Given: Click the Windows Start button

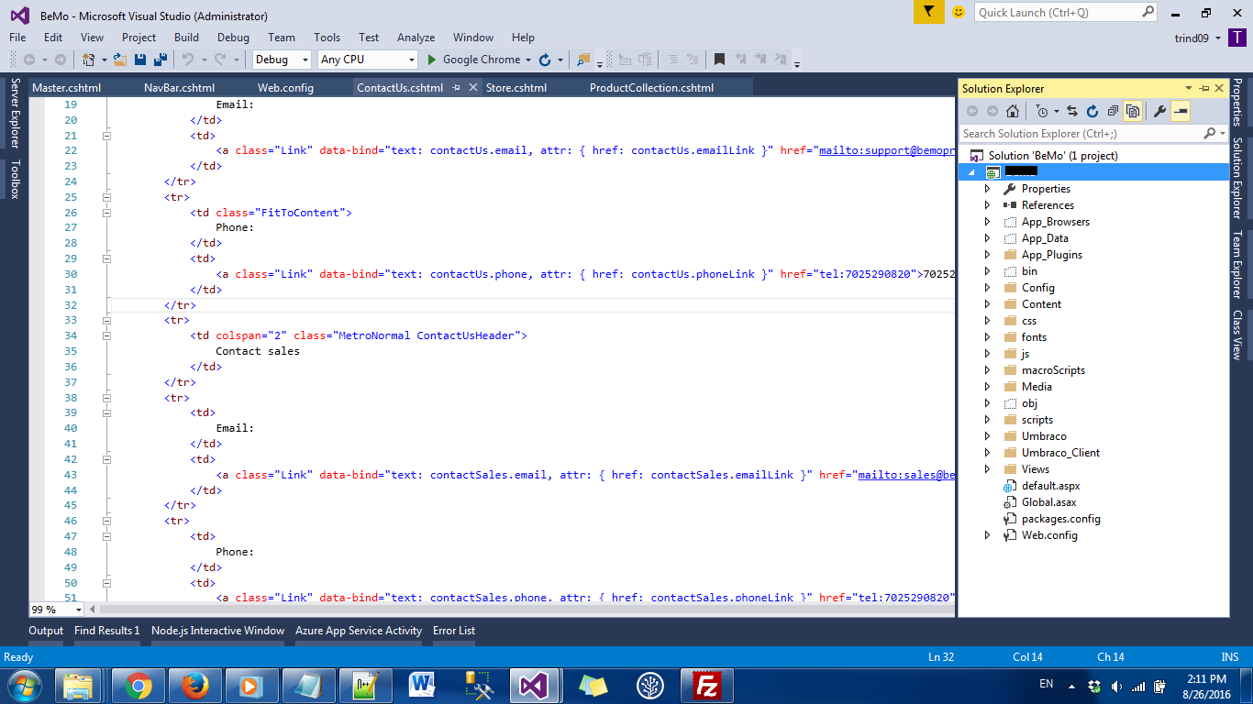Looking at the screenshot, I should click(24, 686).
